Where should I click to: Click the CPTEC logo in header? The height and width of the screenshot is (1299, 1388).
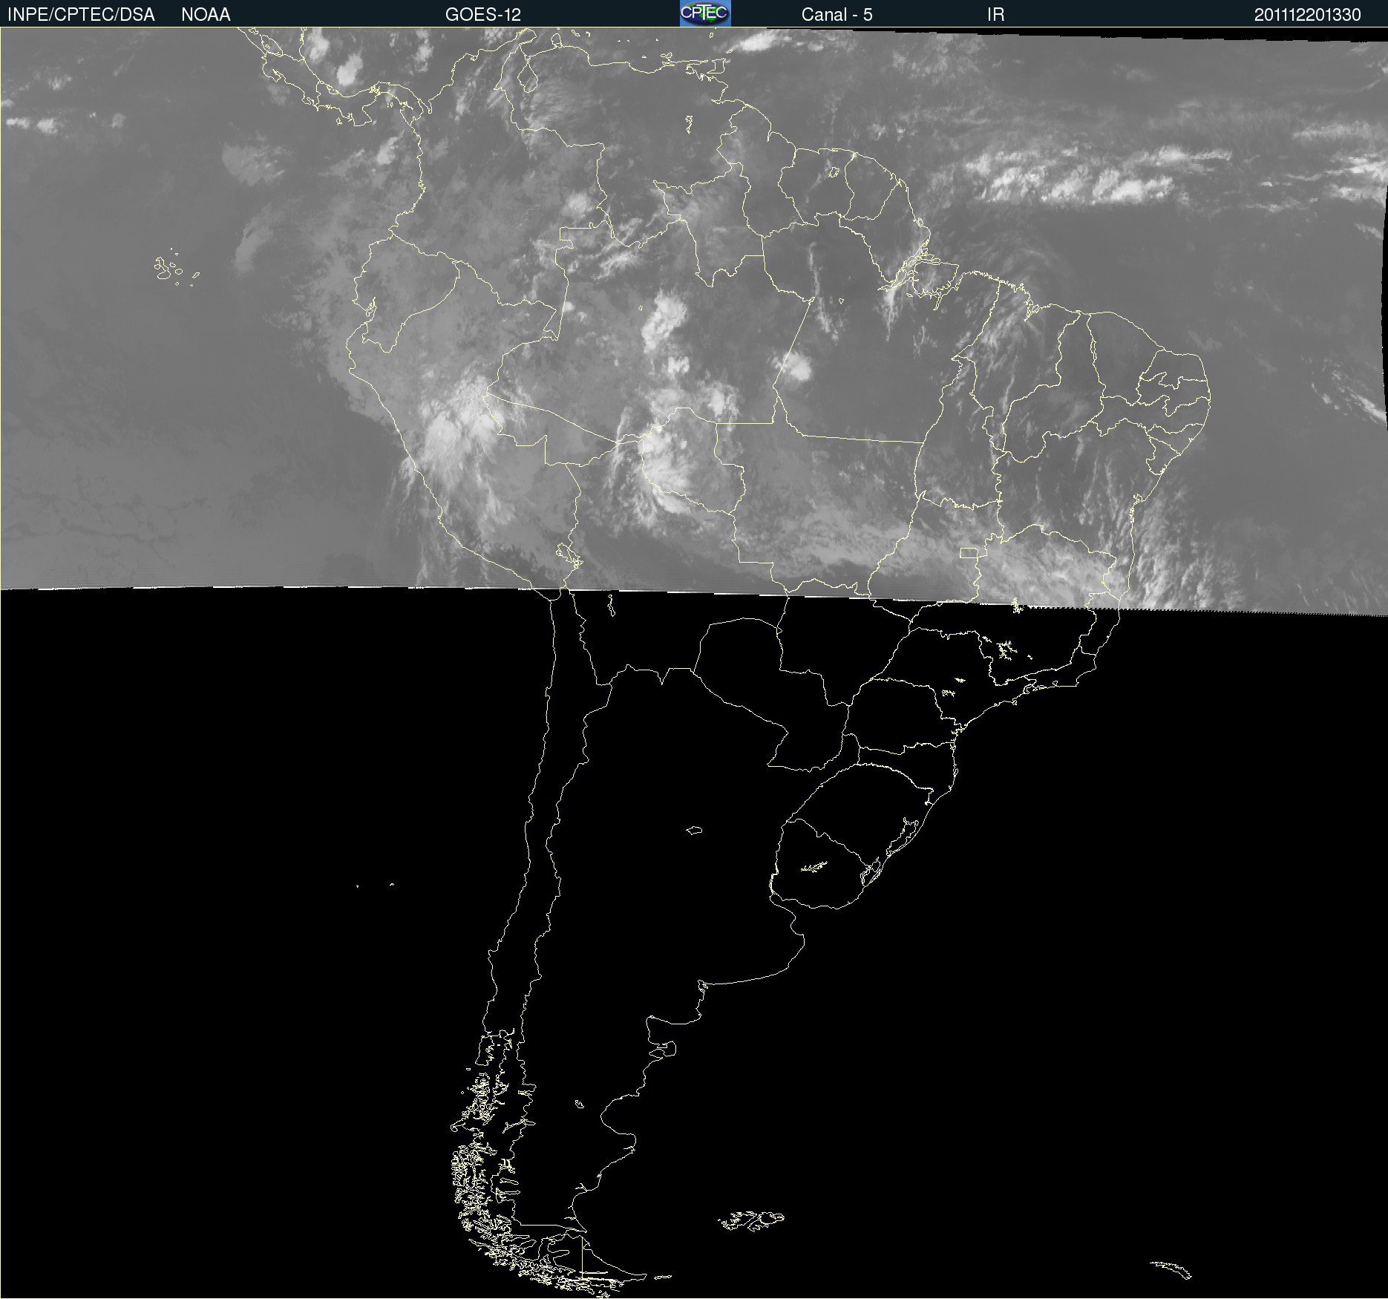coord(705,13)
